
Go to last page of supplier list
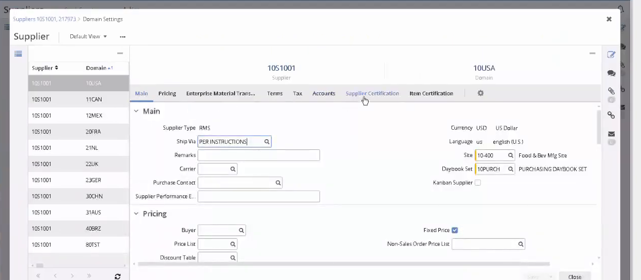click(89, 276)
